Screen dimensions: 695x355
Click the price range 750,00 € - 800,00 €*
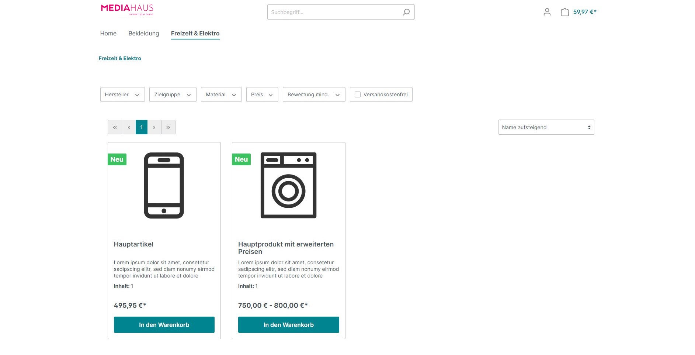[273, 306]
